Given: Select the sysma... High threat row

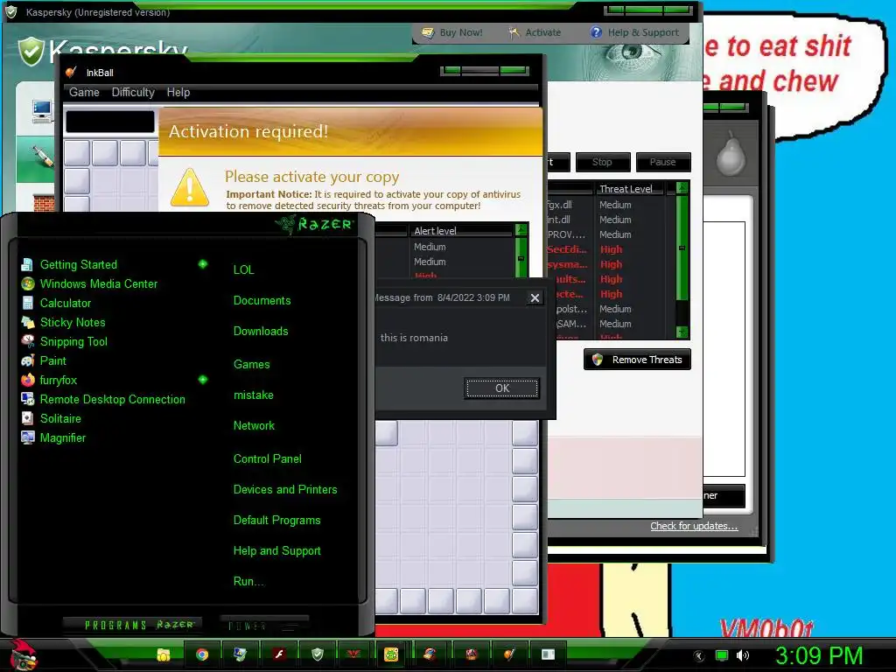Looking at the screenshot, I should pyautogui.click(x=605, y=264).
